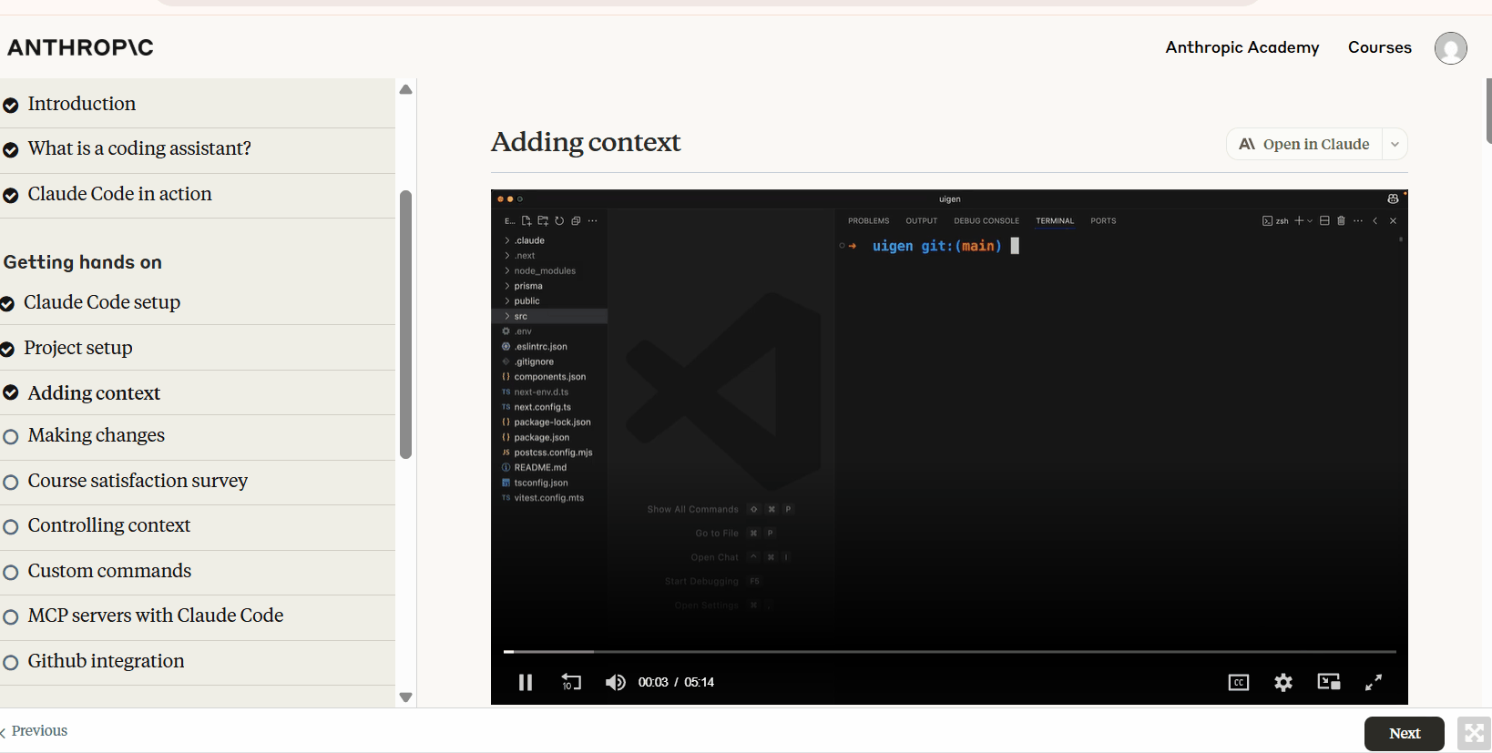The width and height of the screenshot is (1492, 753).
Task: Go to the Next lesson
Action: [x=1405, y=734]
